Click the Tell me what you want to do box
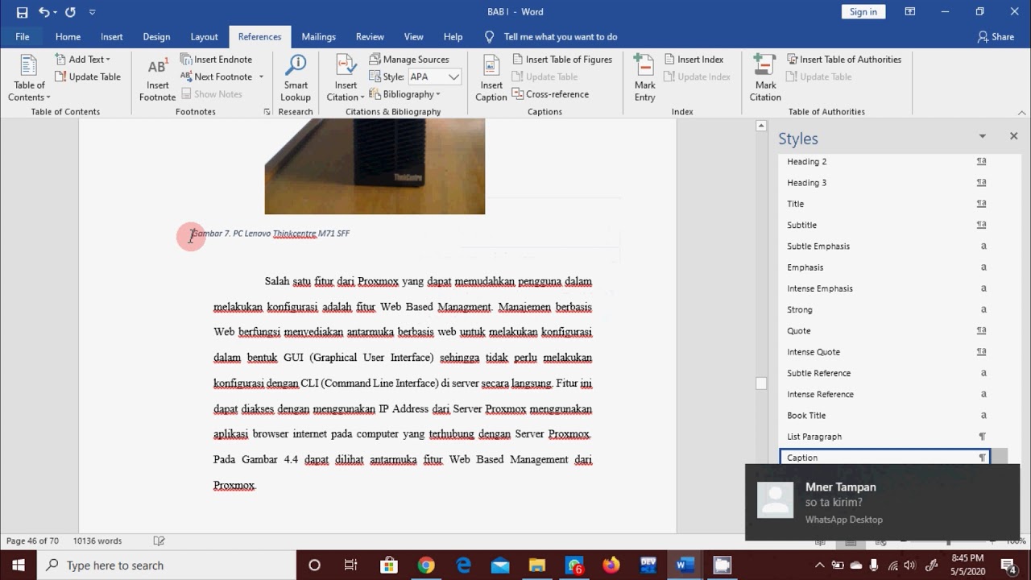 tap(552, 36)
